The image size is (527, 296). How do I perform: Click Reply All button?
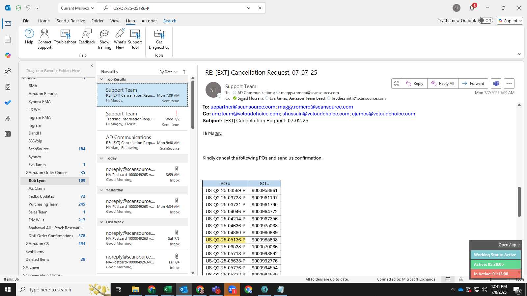click(443, 84)
